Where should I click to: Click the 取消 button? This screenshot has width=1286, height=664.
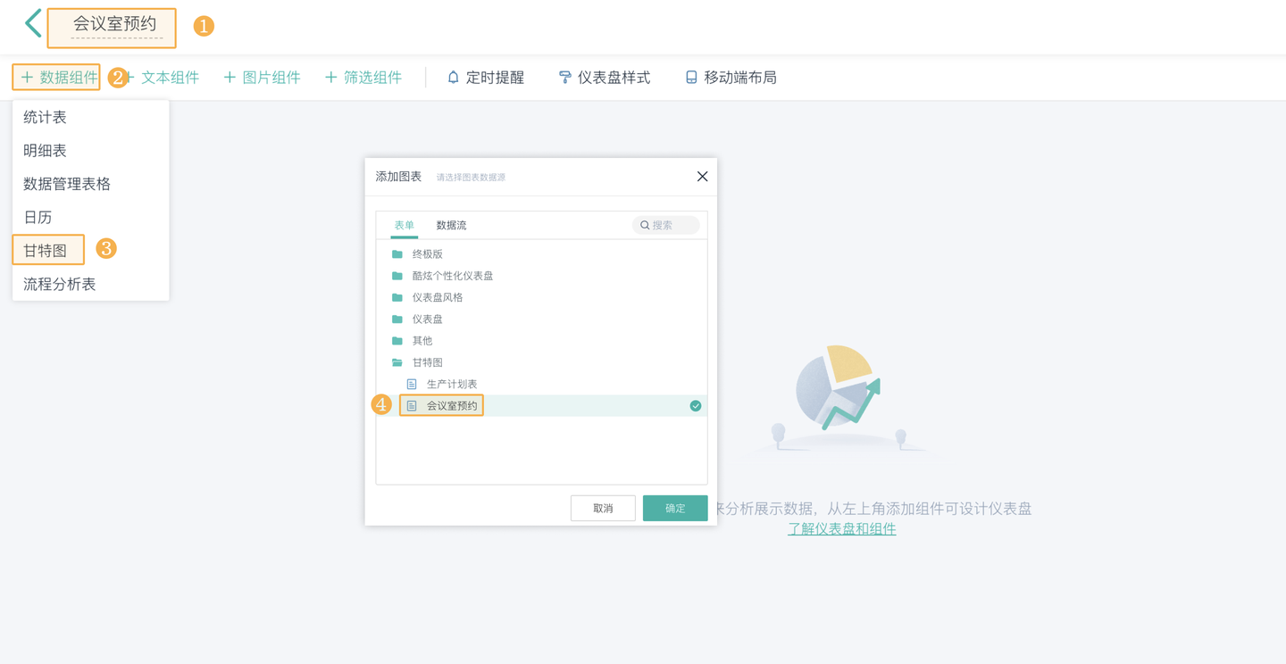(603, 508)
